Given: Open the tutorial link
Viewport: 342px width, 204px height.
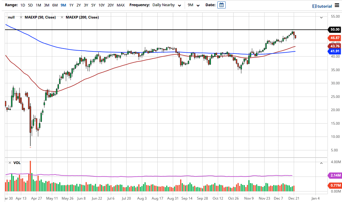Looking at the screenshot, I should pyautogui.click(x=324, y=6).
